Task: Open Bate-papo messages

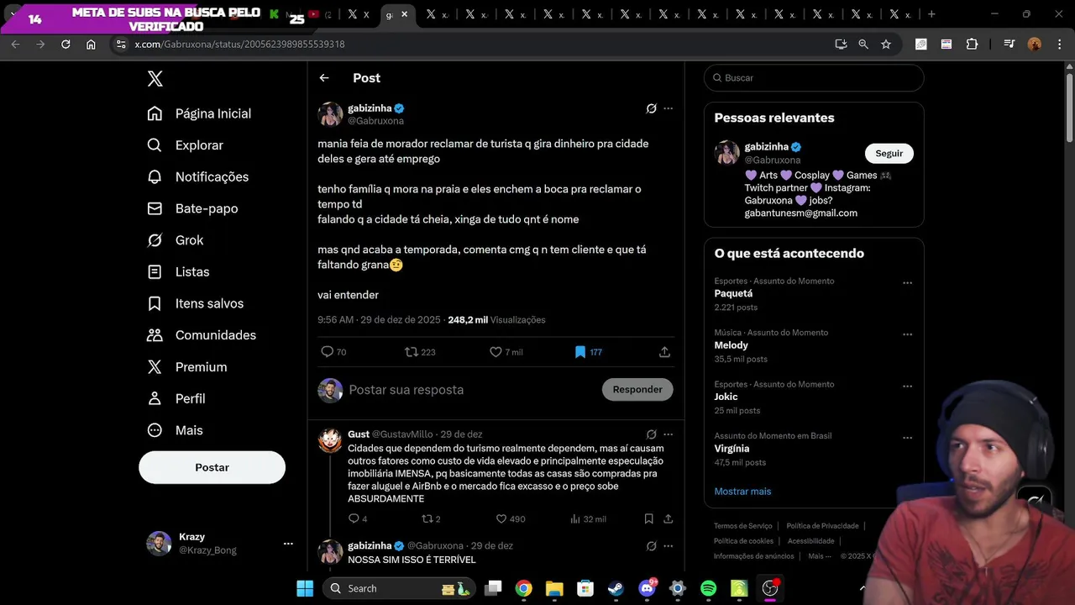Action: [x=192, y=208]
